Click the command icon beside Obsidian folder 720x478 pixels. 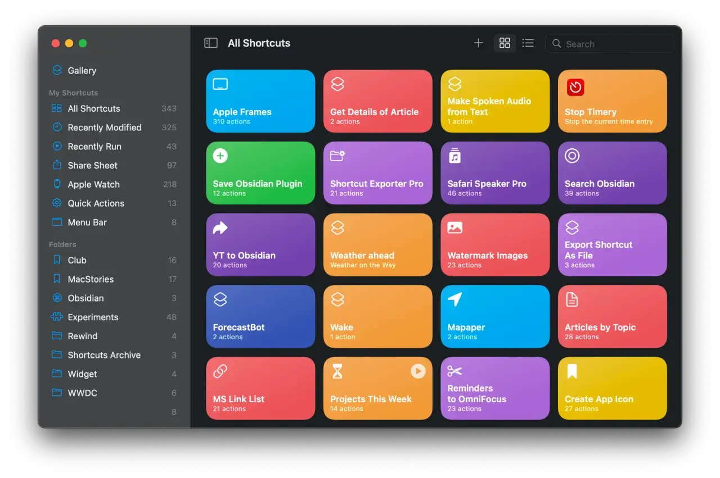(57, 298)
